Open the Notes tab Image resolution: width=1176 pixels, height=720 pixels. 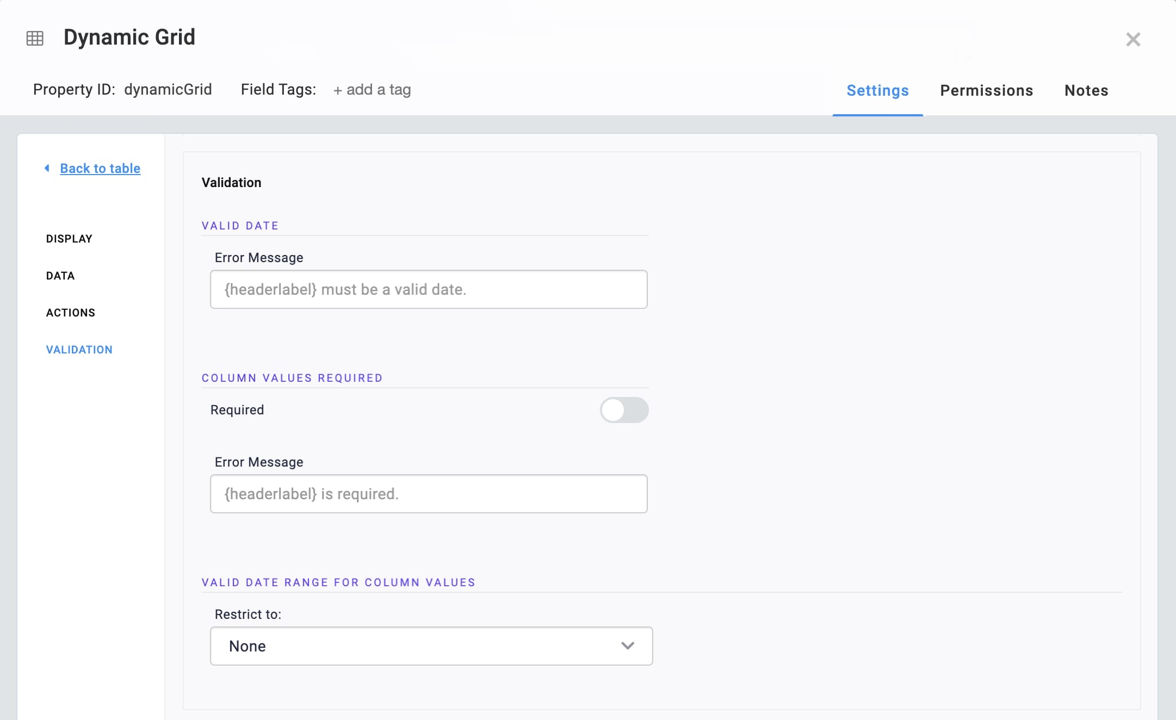coord(1086,90)
